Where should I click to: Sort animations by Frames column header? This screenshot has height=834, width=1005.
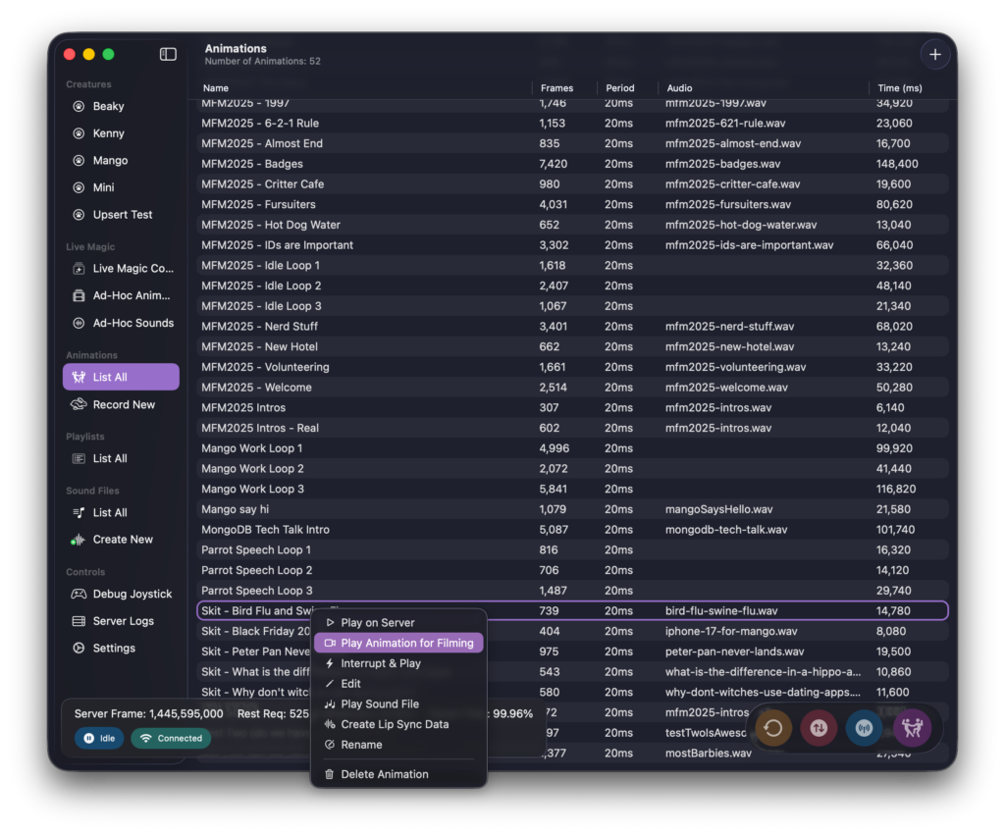point(556,88)
